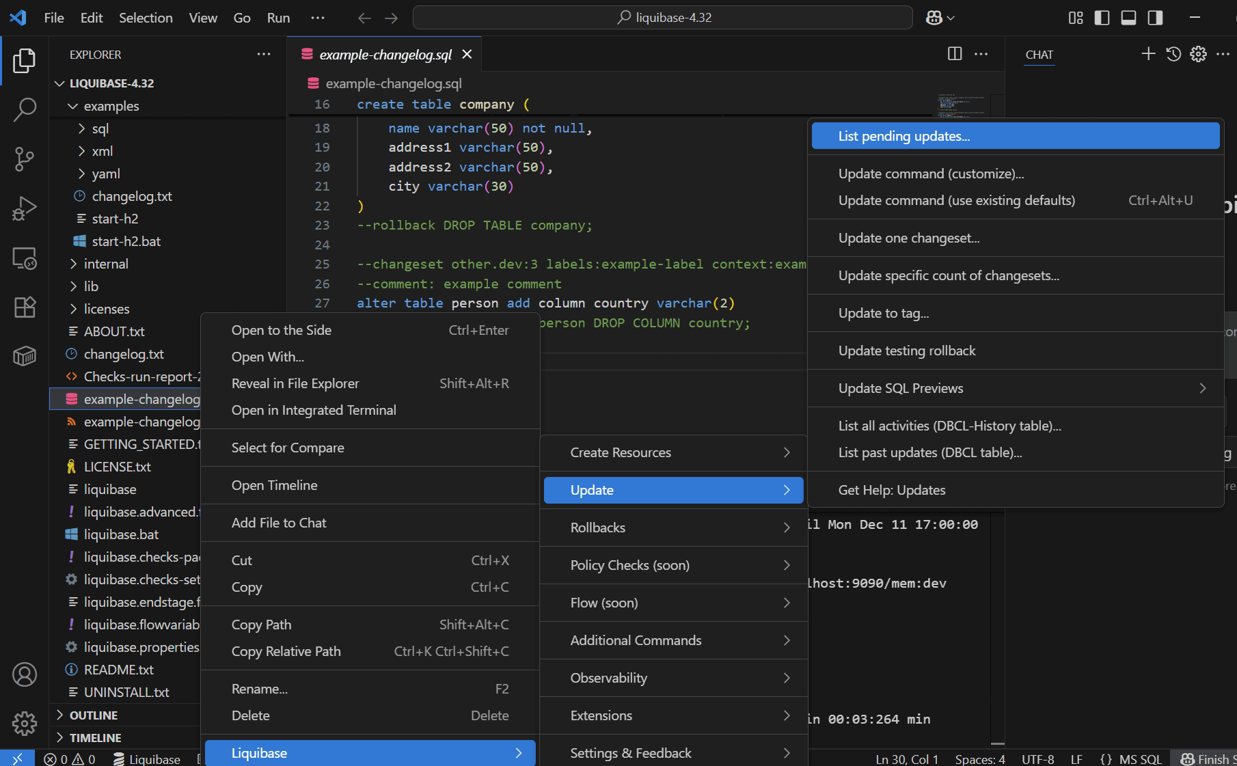The image size is (1237, 766).
Task: Toggle the primary side bar visibility
Action: click(x=1102, y=18)
